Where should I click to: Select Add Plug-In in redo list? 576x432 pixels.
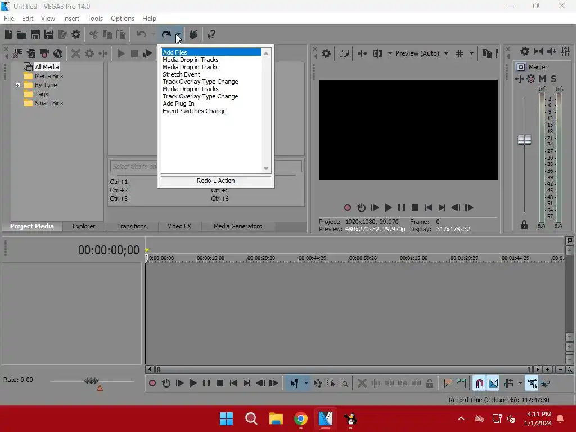click(x=178, y=103)
